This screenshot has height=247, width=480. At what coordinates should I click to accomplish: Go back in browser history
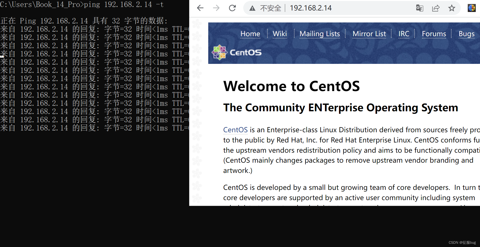click(x=200, y=8)
